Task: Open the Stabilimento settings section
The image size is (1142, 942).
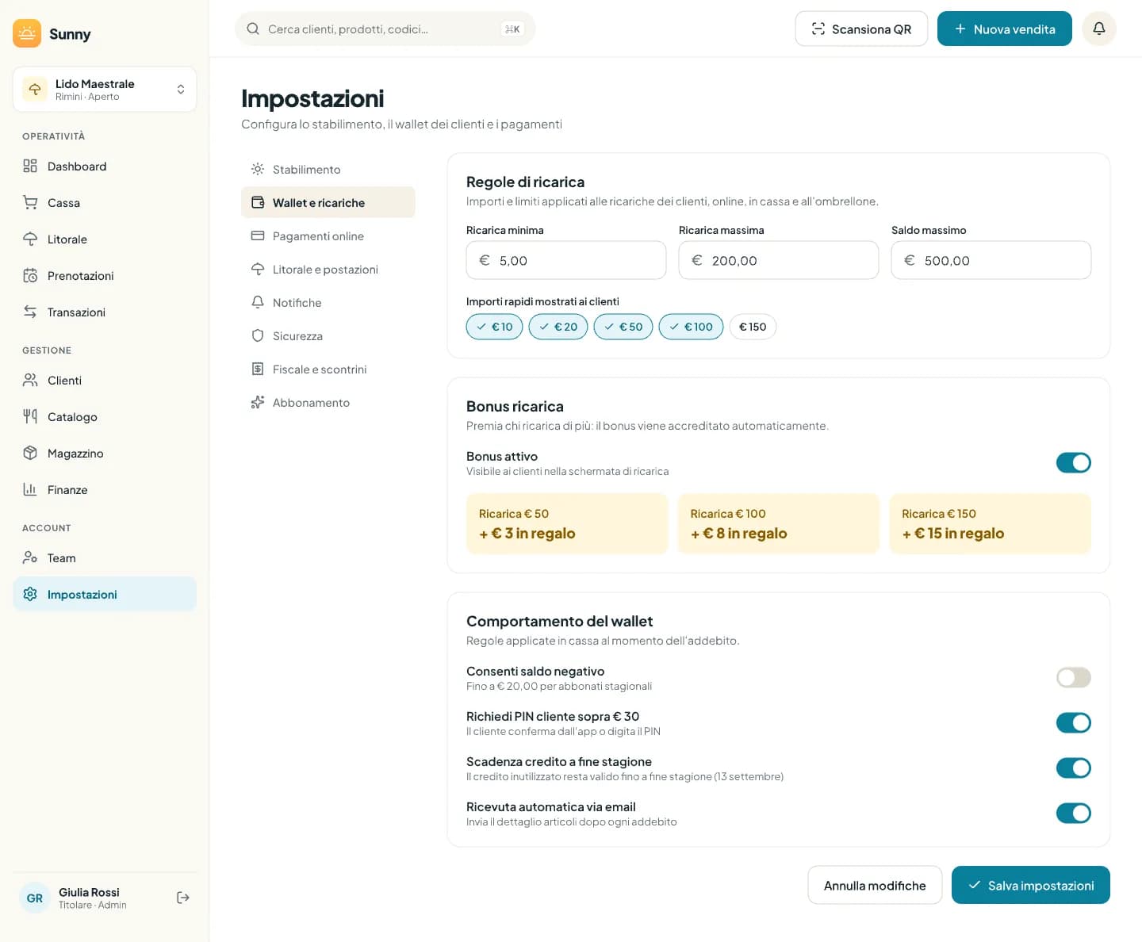Action: pos(328,169)
